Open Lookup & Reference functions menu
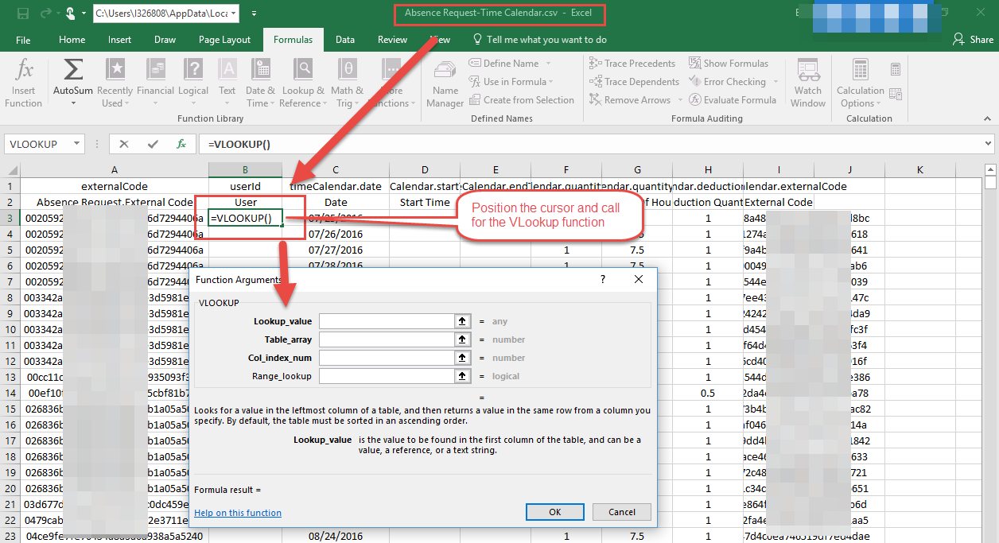 click(303, 83)
